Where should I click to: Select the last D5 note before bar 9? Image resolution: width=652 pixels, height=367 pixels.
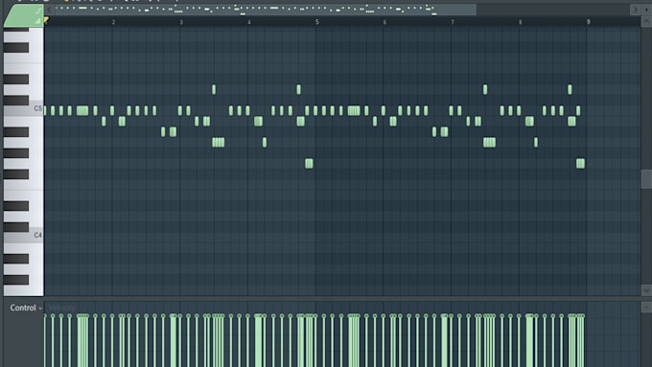(x=570, y=89)
